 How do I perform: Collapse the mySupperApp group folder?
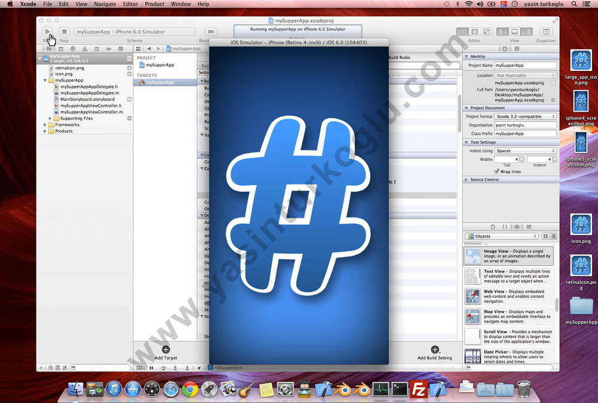[45, 81]
